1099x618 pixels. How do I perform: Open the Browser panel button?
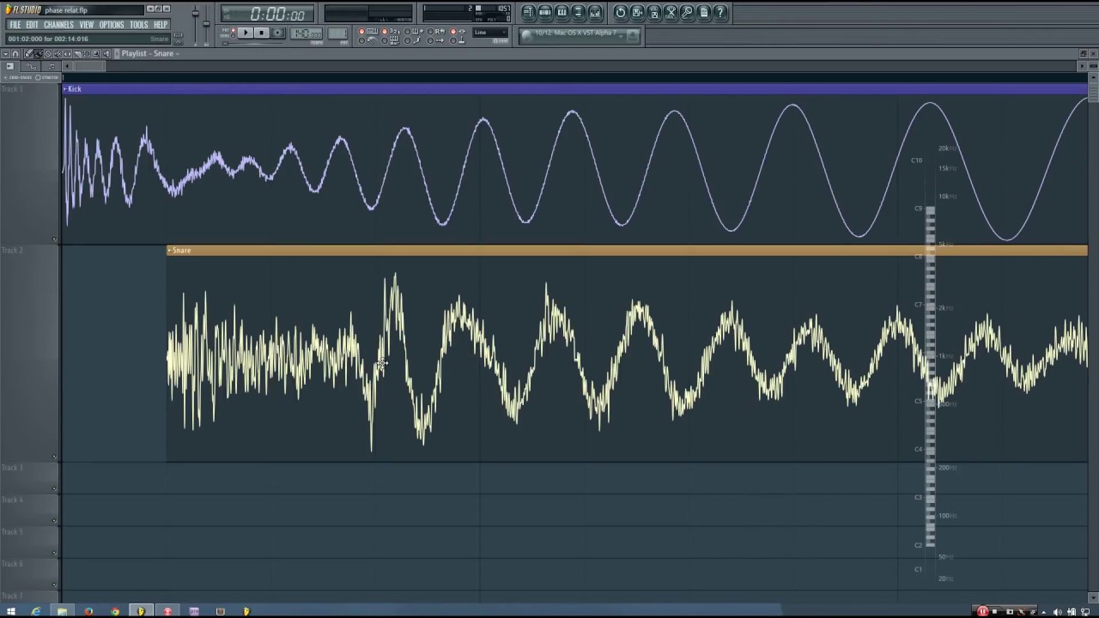pos(578,12)
